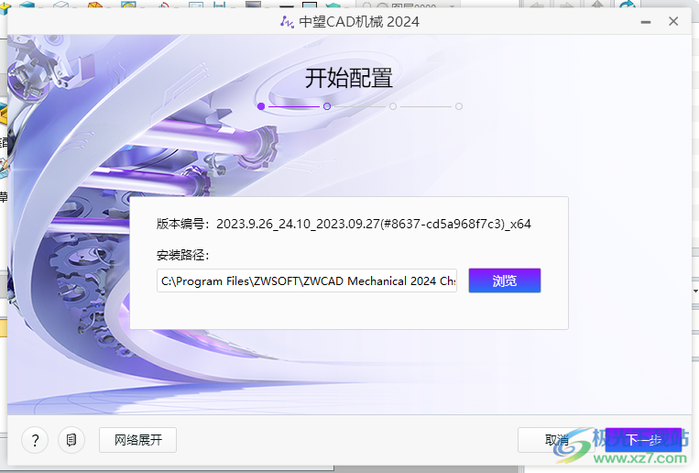Click the 中望CAD机械 2024 title text
699x473 pixels.
359,22
